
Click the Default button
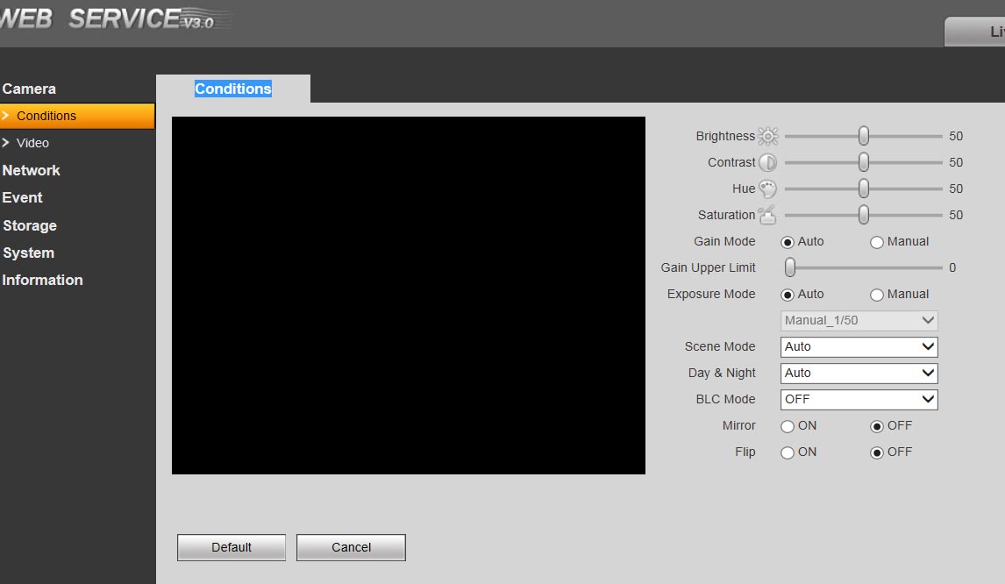point(232,547)
